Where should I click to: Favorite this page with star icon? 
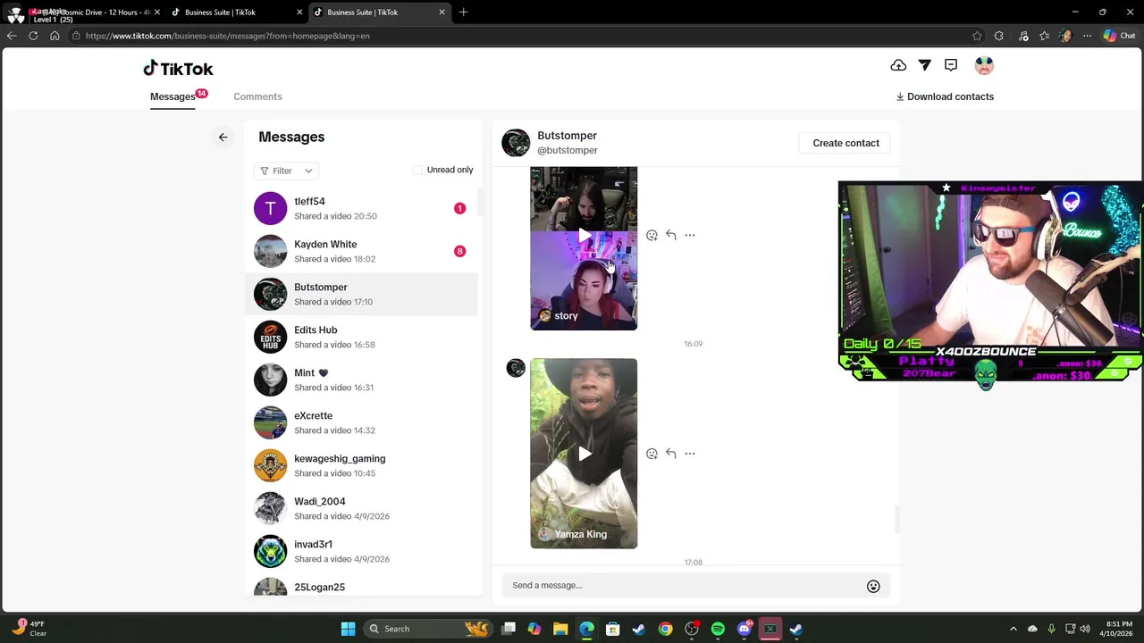coord(977,36)
